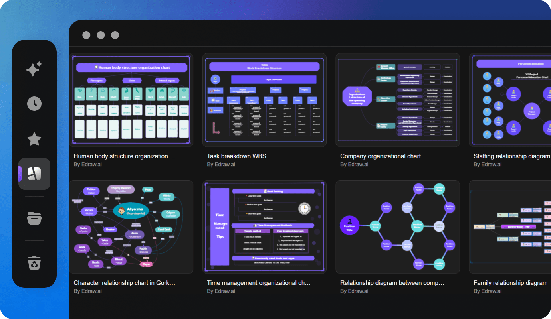
Task: Click the 'Character relationship chart in Gork…' title
Action: (125, 283)
